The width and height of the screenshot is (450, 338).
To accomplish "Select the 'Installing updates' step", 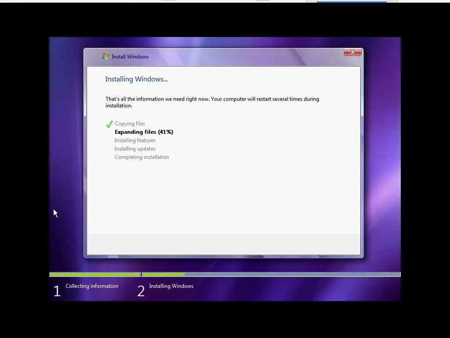I will tap(135, 149).
